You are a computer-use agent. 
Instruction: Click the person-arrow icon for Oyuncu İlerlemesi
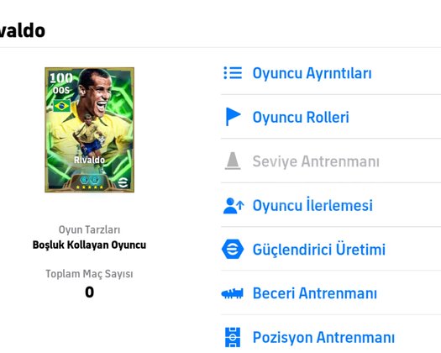tap(234, 205)
